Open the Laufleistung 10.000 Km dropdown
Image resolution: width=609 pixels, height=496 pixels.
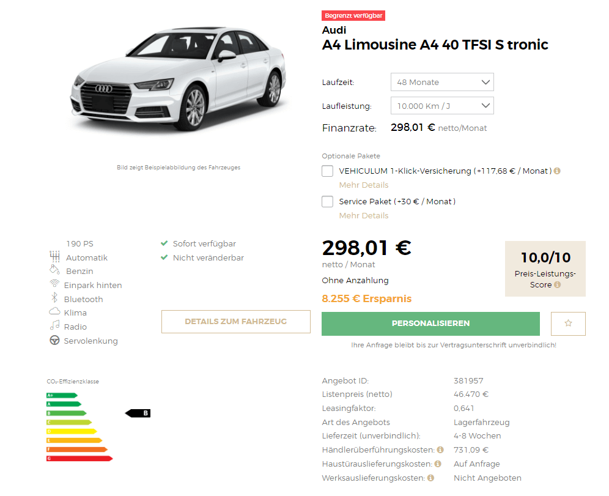442,106
